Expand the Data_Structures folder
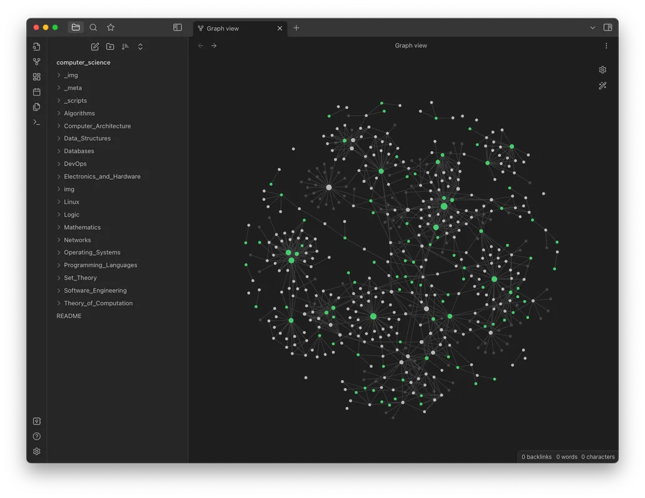Viewport: 645px width, 498px height. [87, 138]
